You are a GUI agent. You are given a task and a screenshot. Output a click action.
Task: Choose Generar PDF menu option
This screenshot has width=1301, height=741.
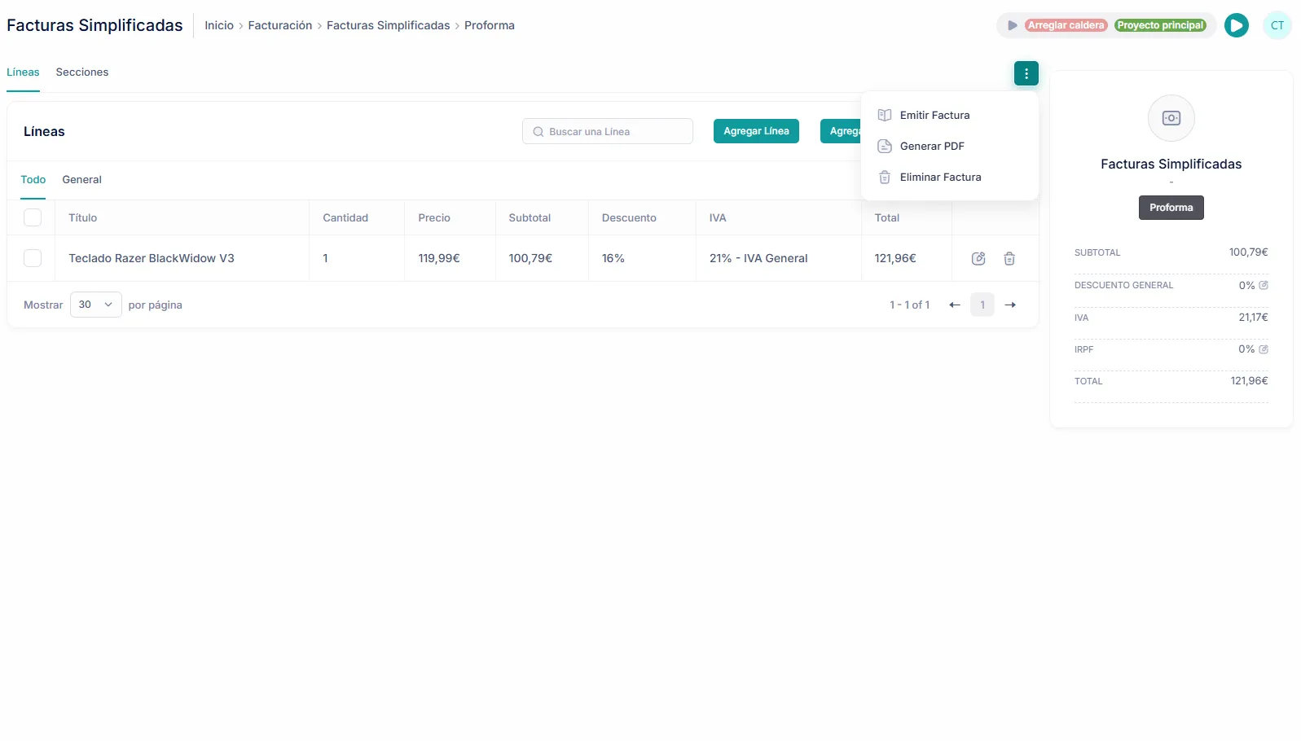tap(931, 147)
